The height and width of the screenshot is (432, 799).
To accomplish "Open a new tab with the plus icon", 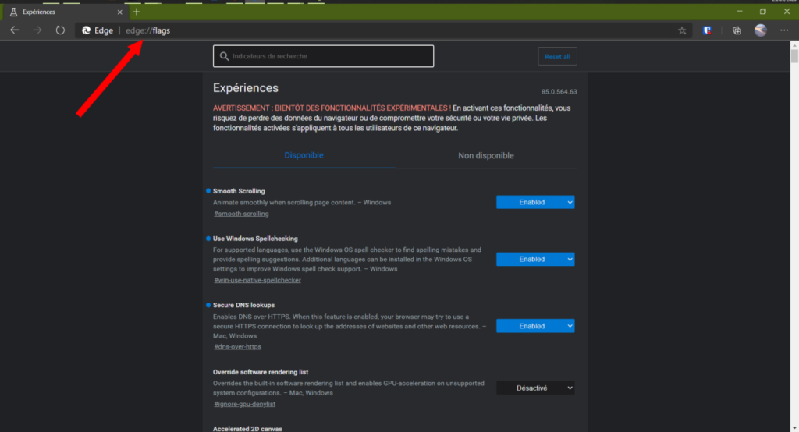I will (137, 12).
